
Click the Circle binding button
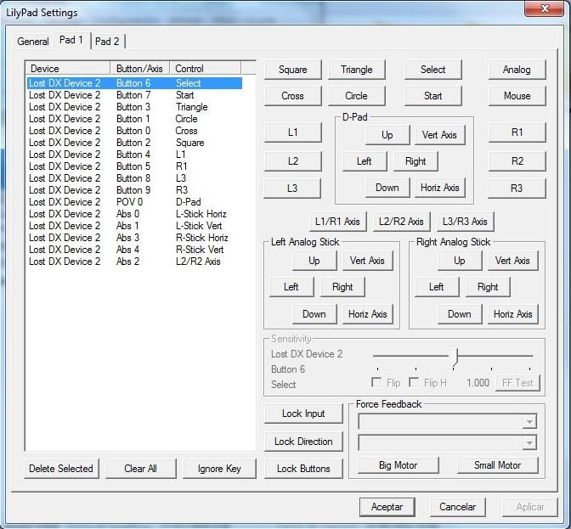357,96
